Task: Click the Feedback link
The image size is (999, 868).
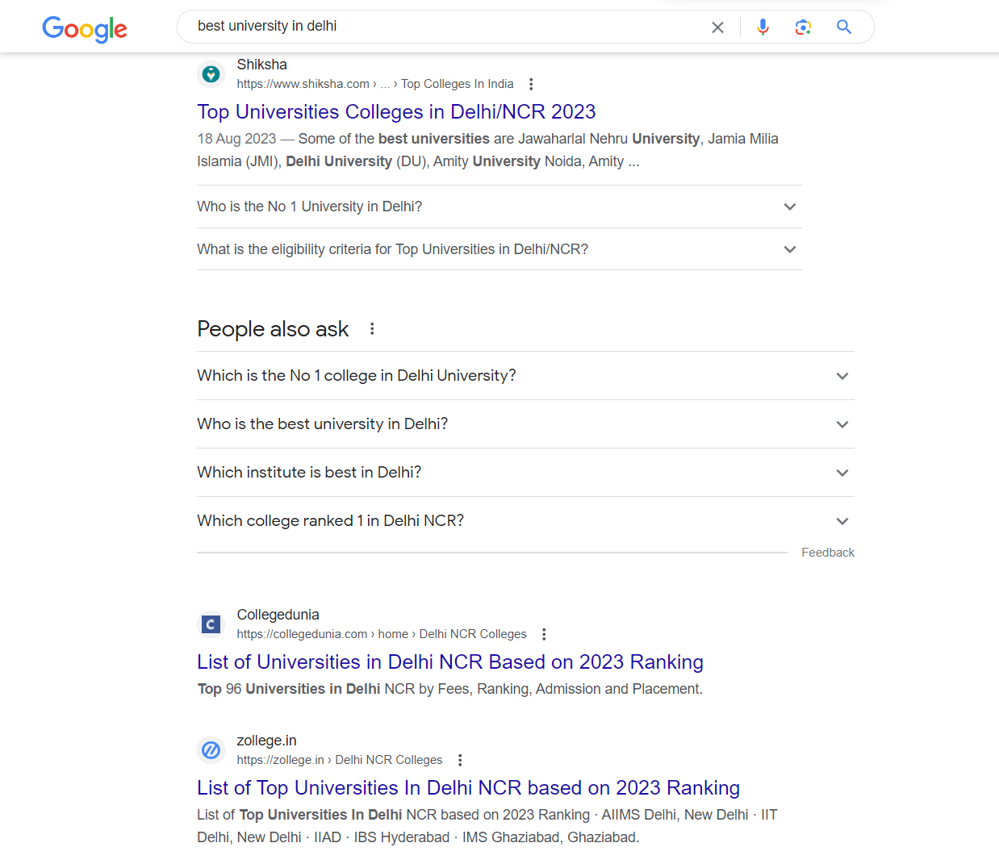Action: click(828, 553)
